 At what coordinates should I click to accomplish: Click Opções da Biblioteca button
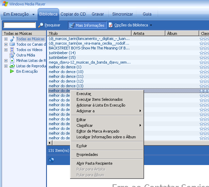(x=130, y=25)
